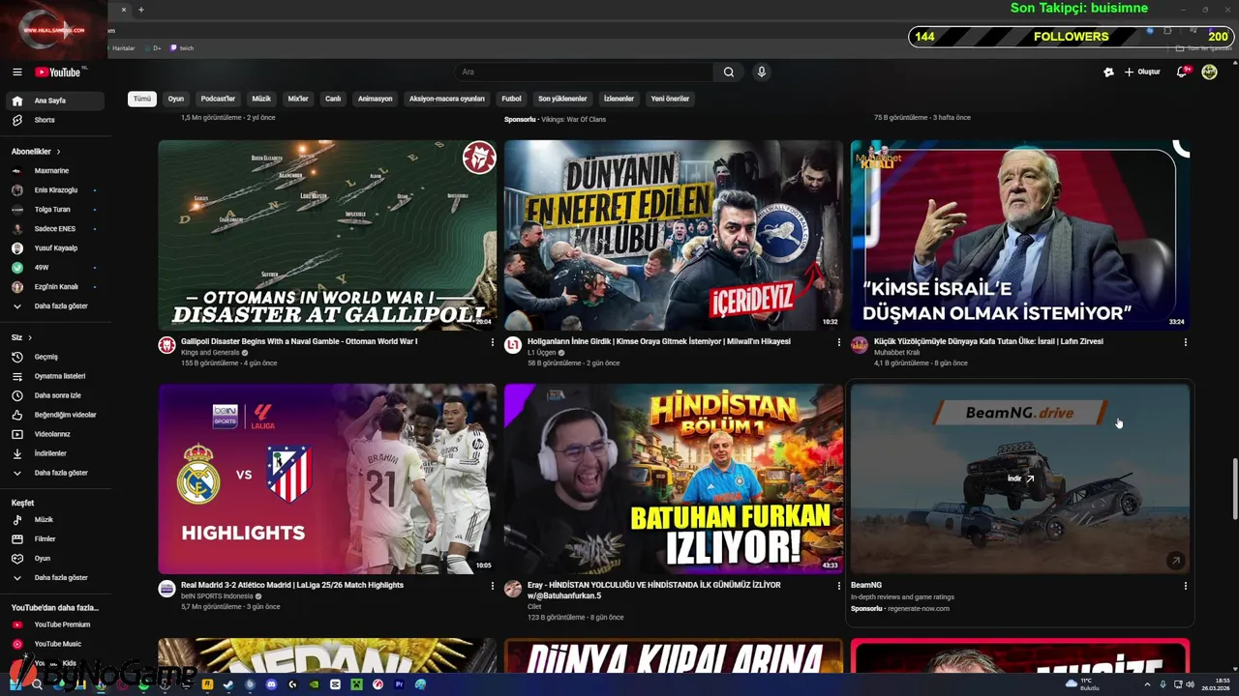Select the Oyun filter chip
1239x696 pixels.
[176, 99]
